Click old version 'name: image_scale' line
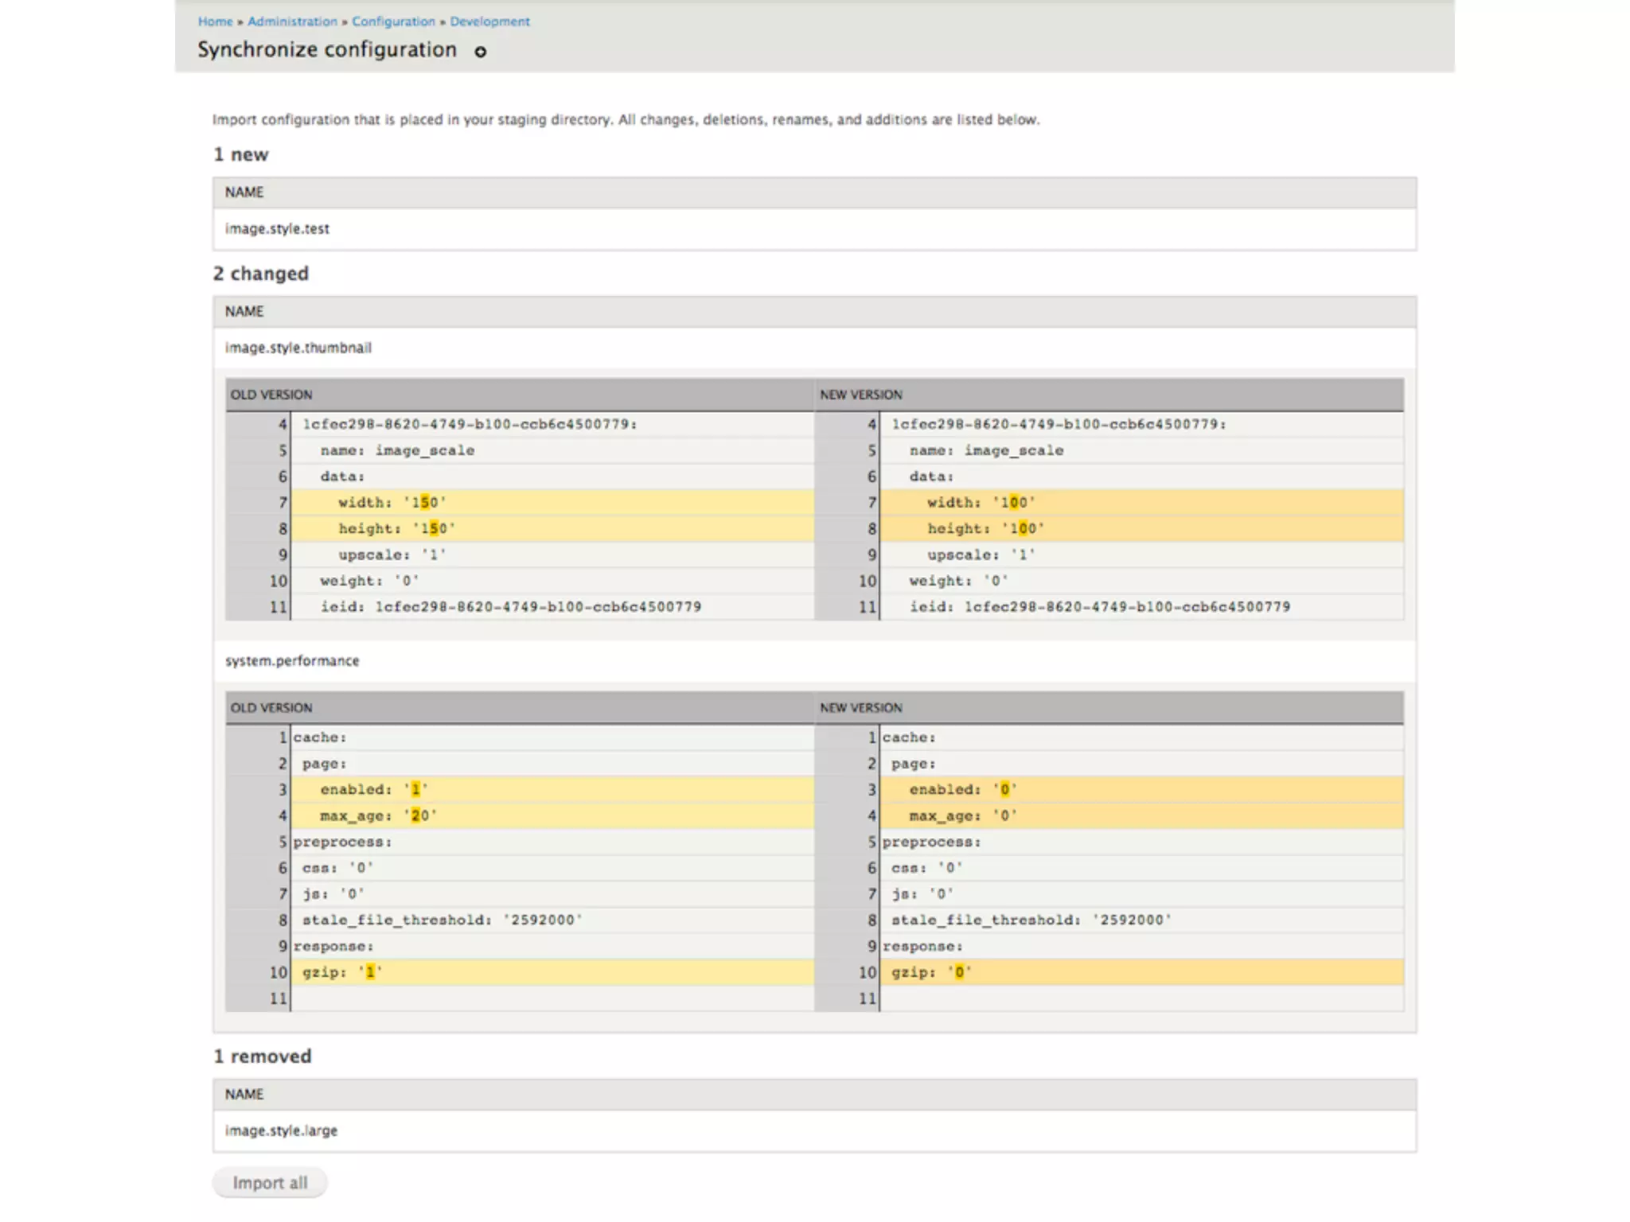This screenshot has height=1222, width=1630. (x=552, y=450)
